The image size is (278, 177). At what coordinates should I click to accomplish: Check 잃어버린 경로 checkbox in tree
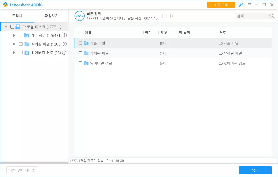click(x=21, y=53)
